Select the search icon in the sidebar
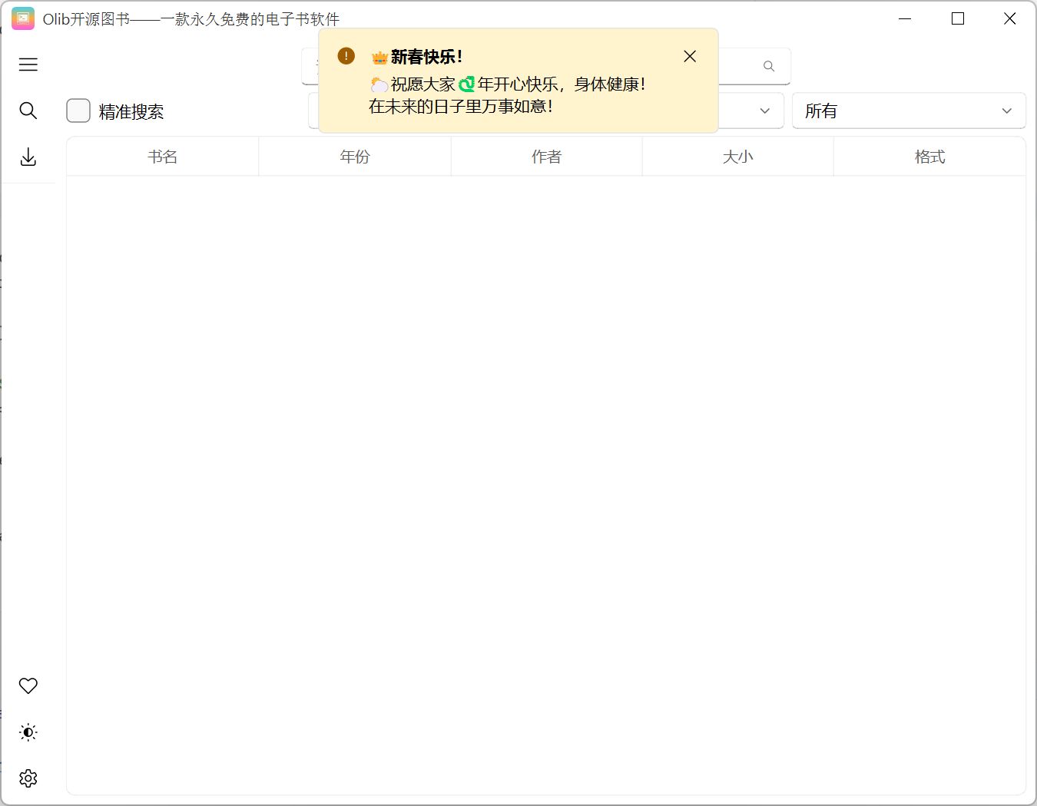 coord(28,111)
